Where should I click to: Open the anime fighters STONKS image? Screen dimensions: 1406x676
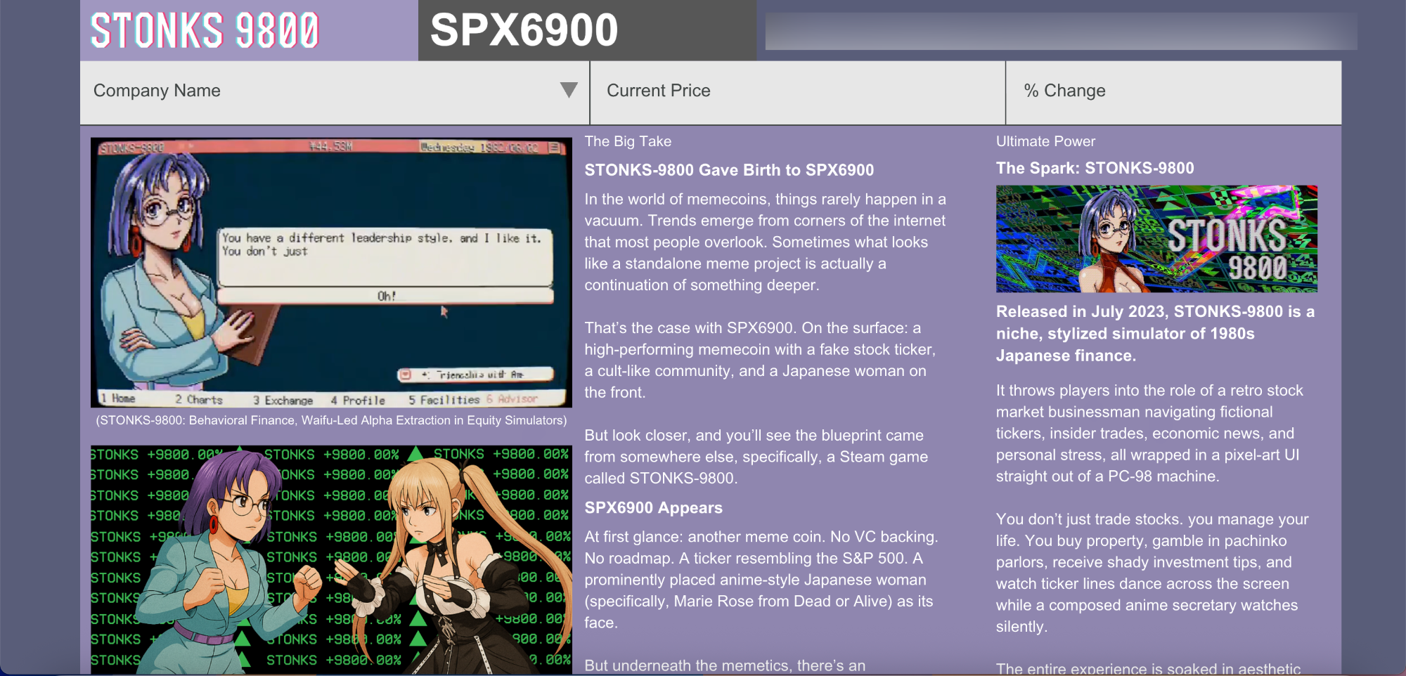(x=331, y=559)
